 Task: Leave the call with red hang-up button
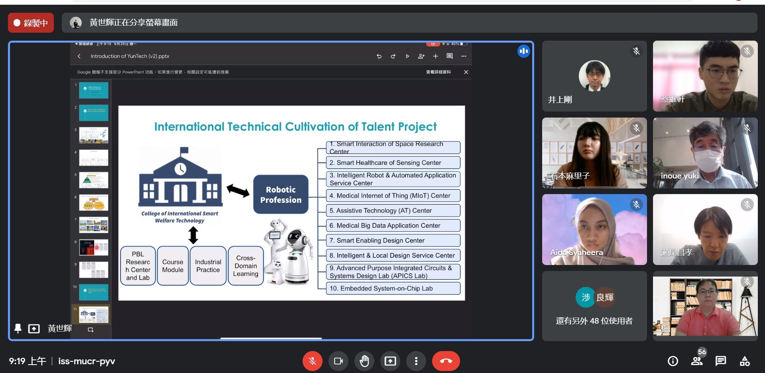[x=446, y=361]
